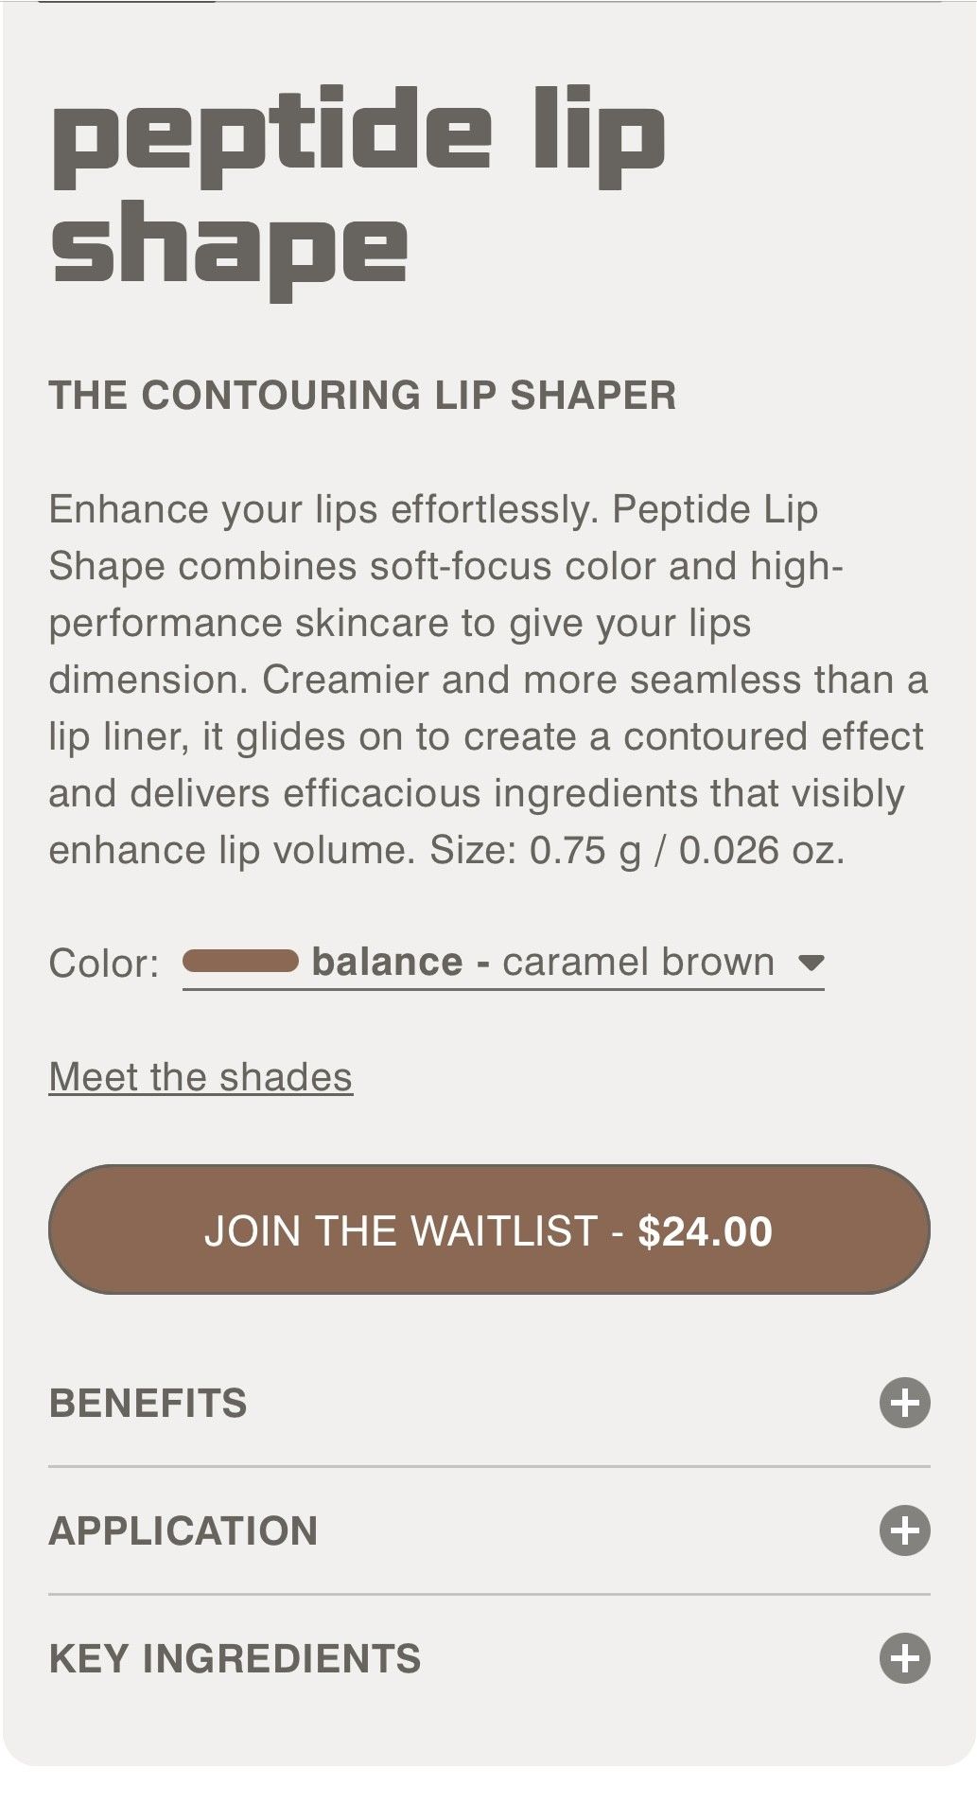Click the KEY INGREDIENTS heading text

[x=235, y=1658]
